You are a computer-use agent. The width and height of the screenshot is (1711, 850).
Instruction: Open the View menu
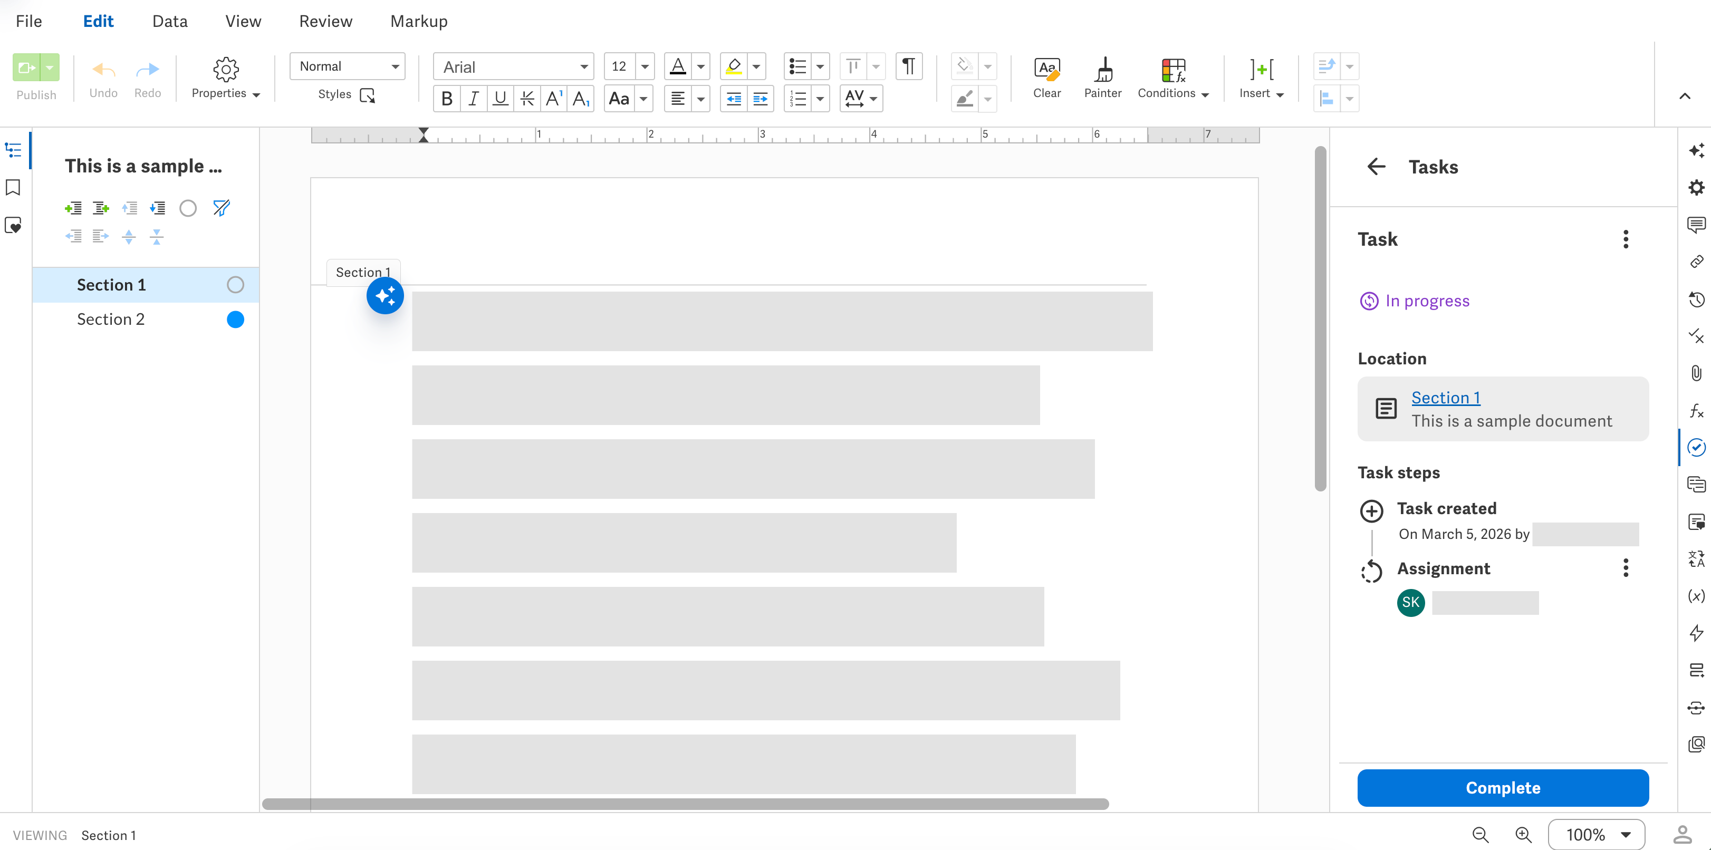(x=243, y=21)
